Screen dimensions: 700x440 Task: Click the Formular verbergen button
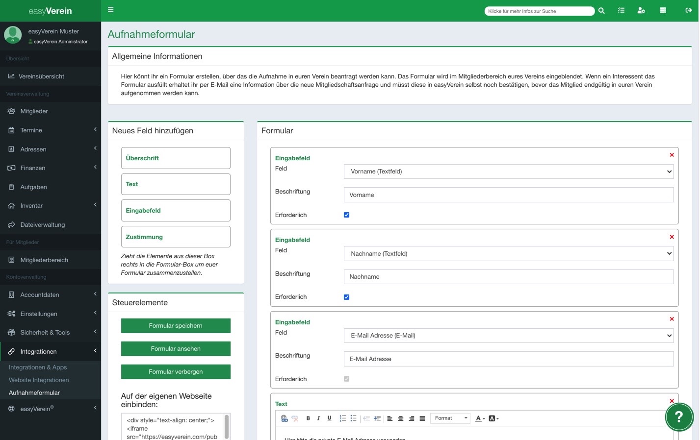click(176, 372)
